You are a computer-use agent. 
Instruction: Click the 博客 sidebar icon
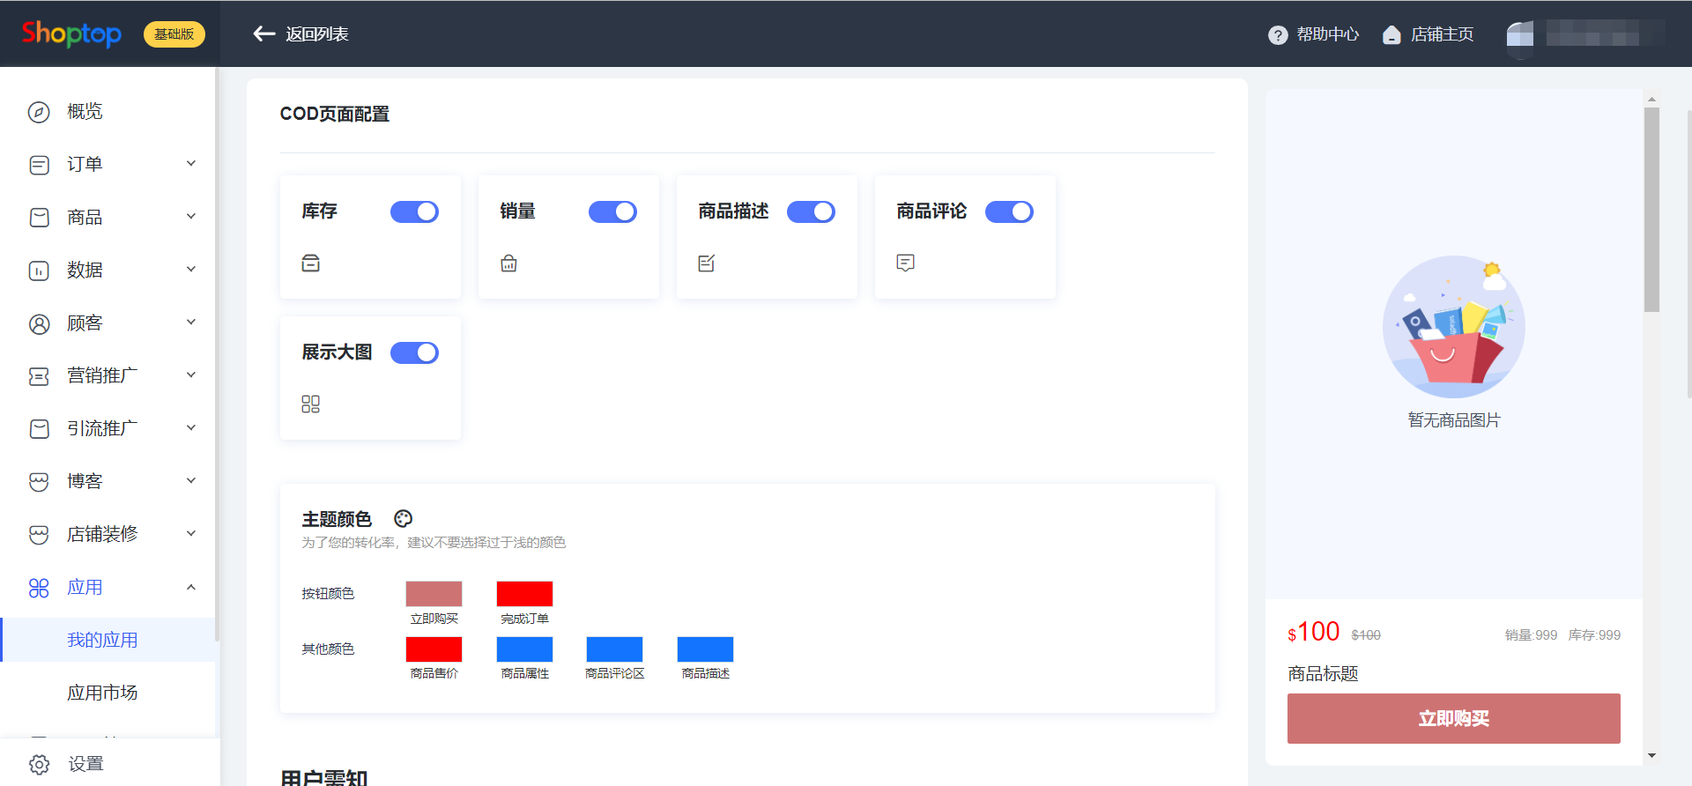tap(39, 482)
